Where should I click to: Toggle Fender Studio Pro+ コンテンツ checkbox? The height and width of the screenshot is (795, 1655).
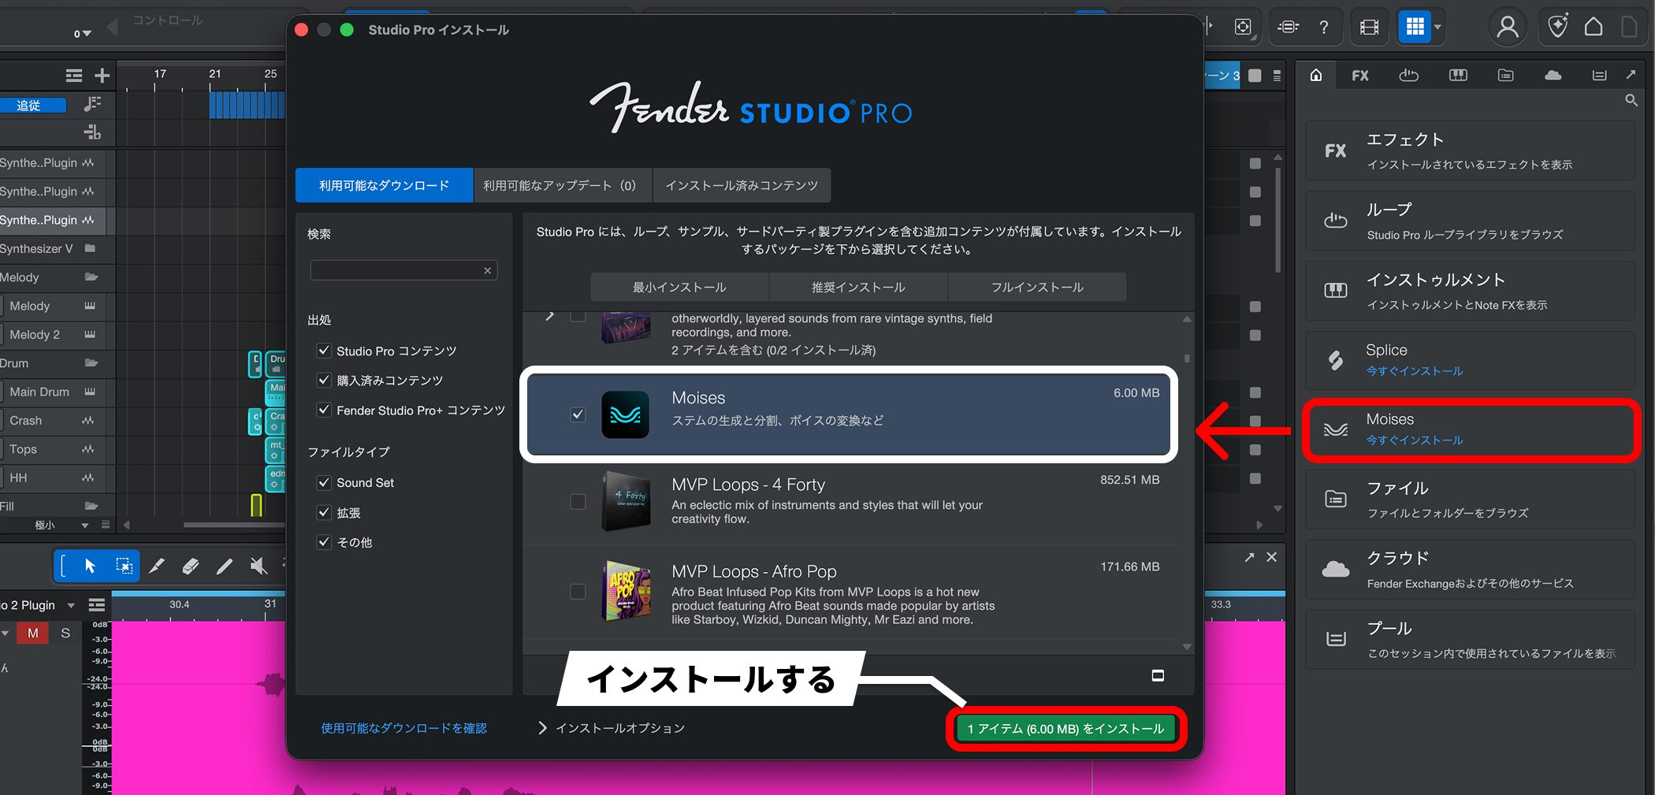(323, 410)
